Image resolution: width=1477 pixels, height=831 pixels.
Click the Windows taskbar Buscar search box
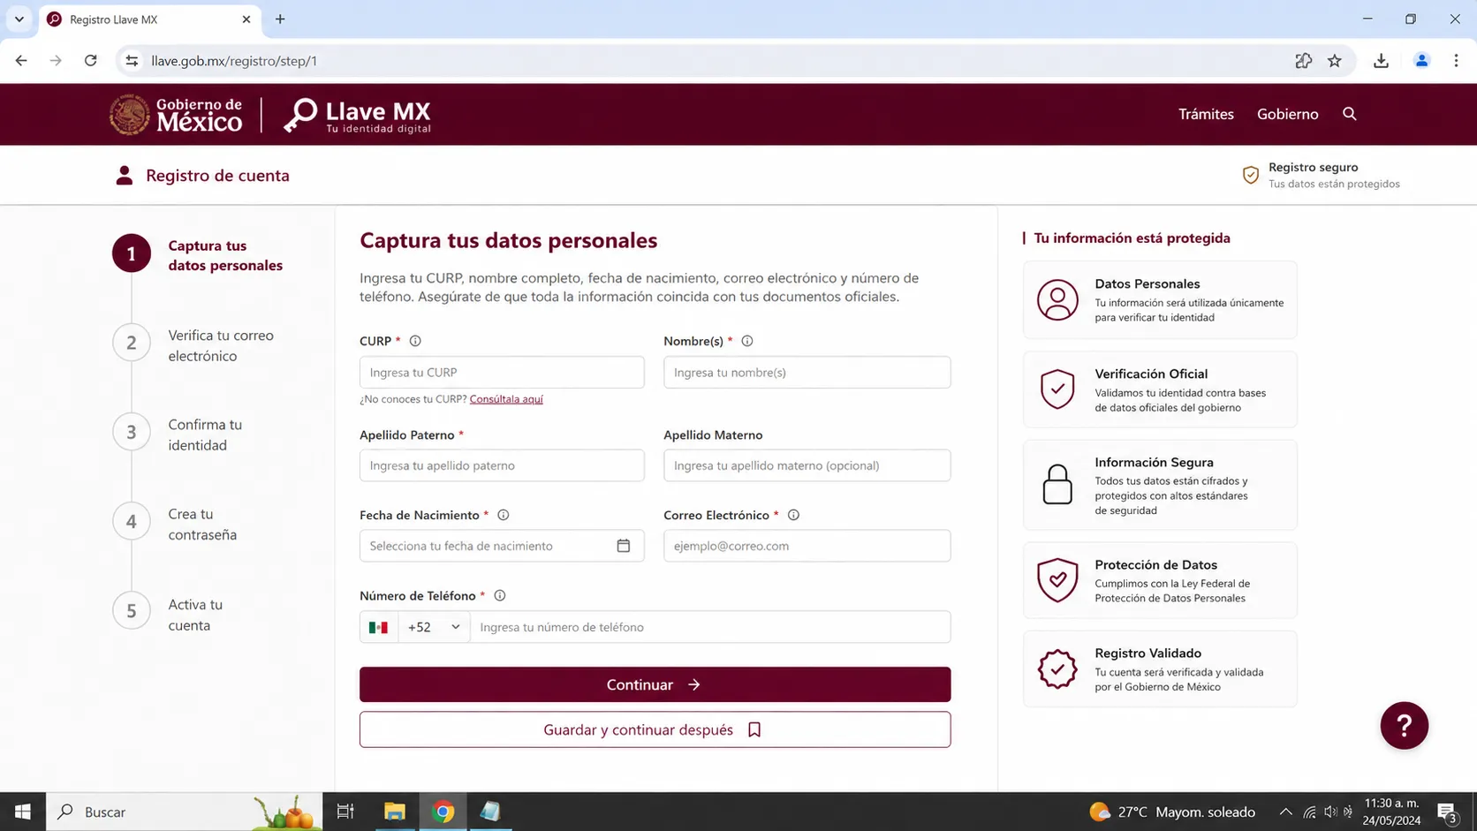coord(184,812)
